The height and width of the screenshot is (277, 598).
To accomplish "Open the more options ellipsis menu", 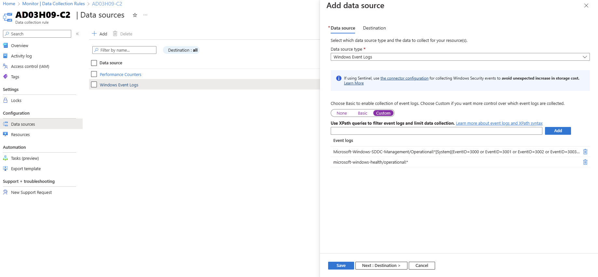I will 145,15.
